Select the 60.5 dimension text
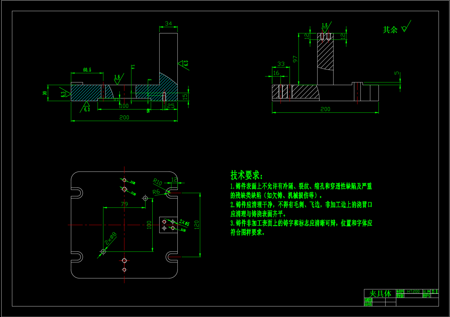The width and height of the screenshot is (450, 317). [x=87, y=70]
